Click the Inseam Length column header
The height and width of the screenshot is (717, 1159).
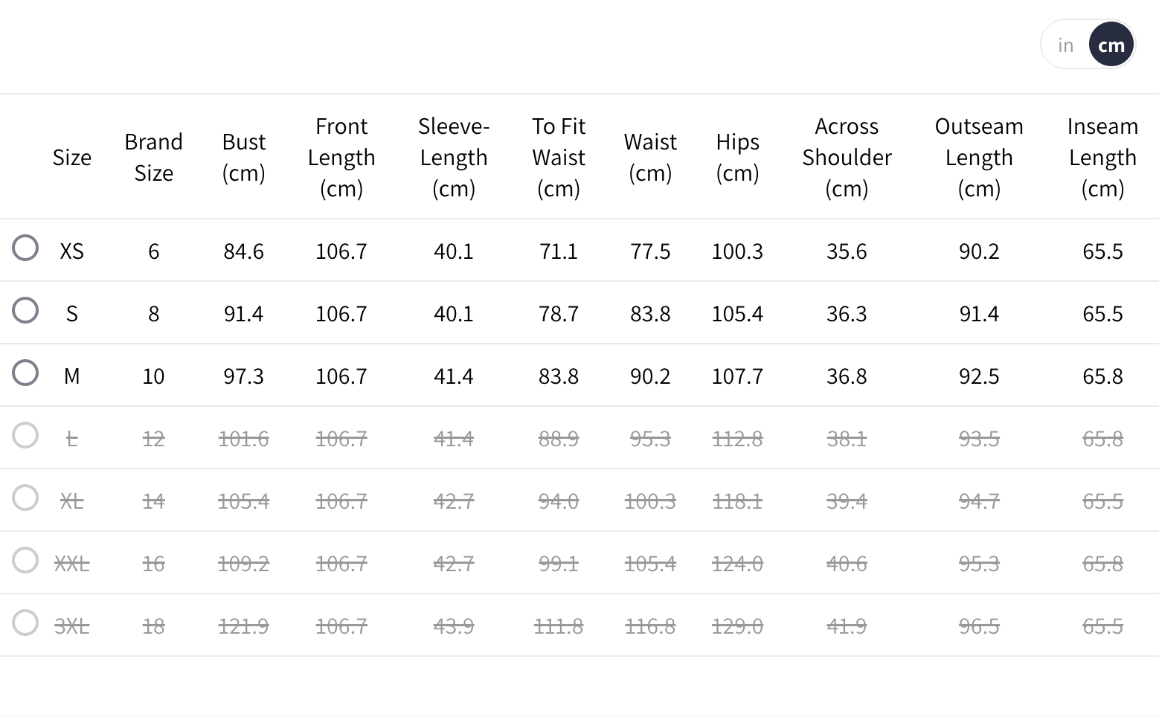tap(1102, 157)
